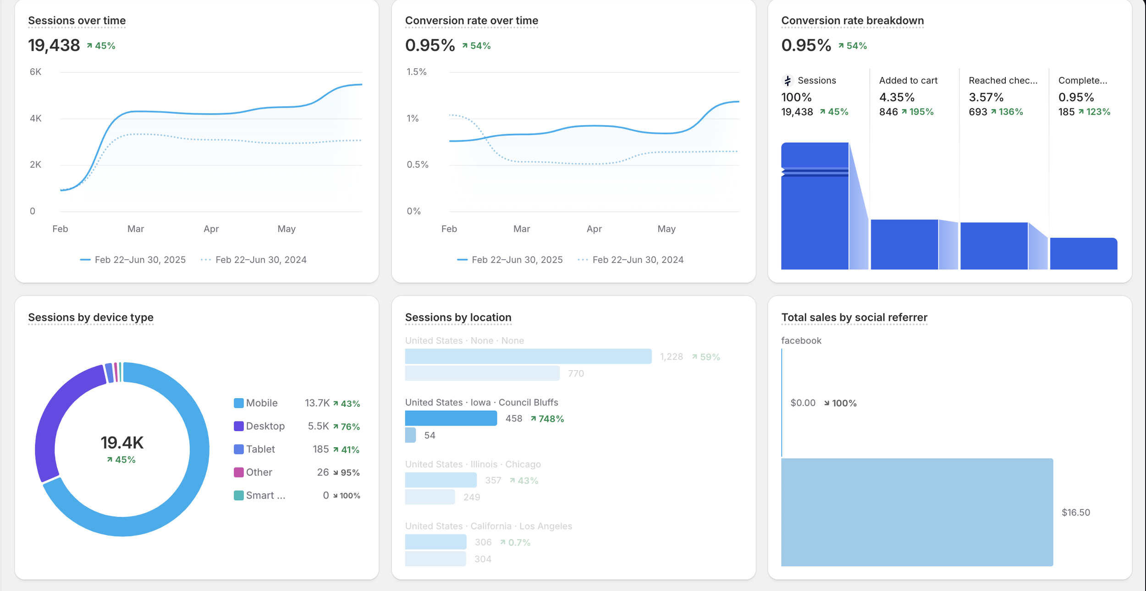This screenshot has height=591, width=1146.
Task: Open Sessions by device type report
Action: tap(90, 317)
